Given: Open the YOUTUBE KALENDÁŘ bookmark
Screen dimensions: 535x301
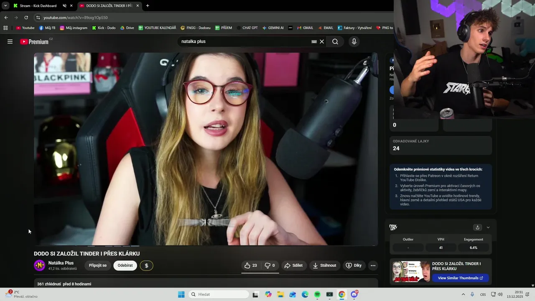Looking at the screenshot, I should [157, 28].
